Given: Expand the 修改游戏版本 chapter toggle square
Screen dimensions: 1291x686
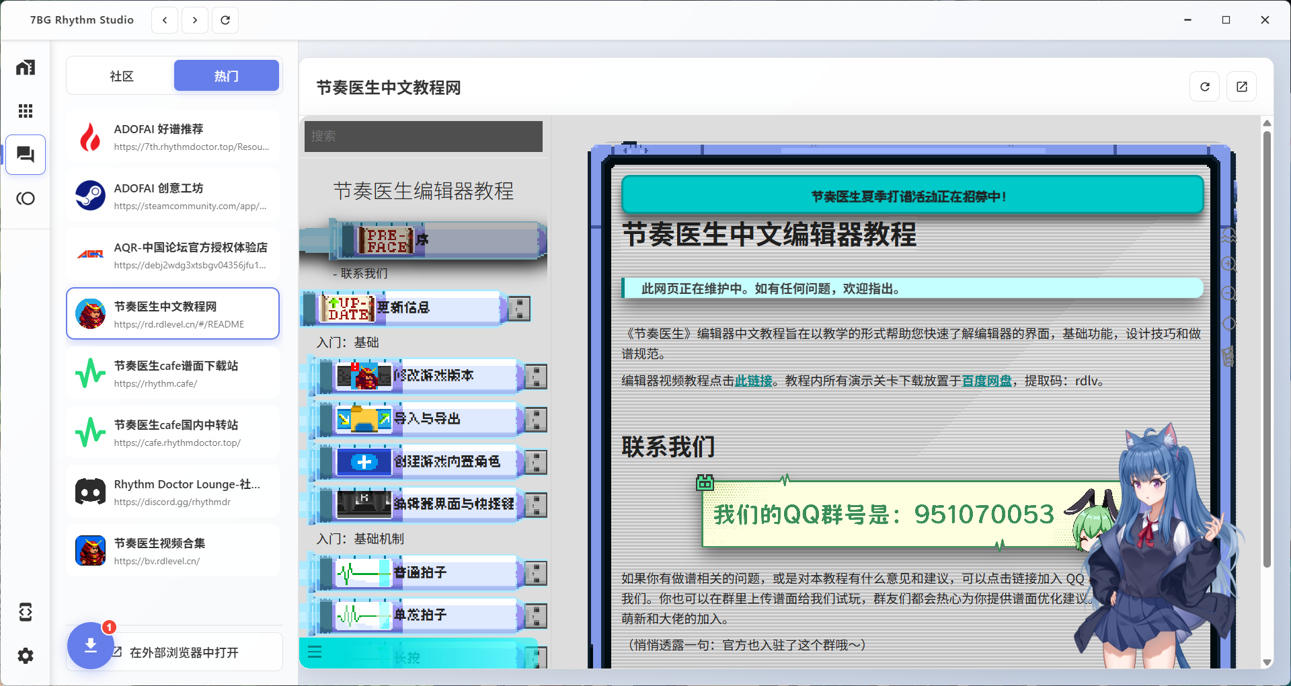Looking at the screenshot, I should pos(535,377).
